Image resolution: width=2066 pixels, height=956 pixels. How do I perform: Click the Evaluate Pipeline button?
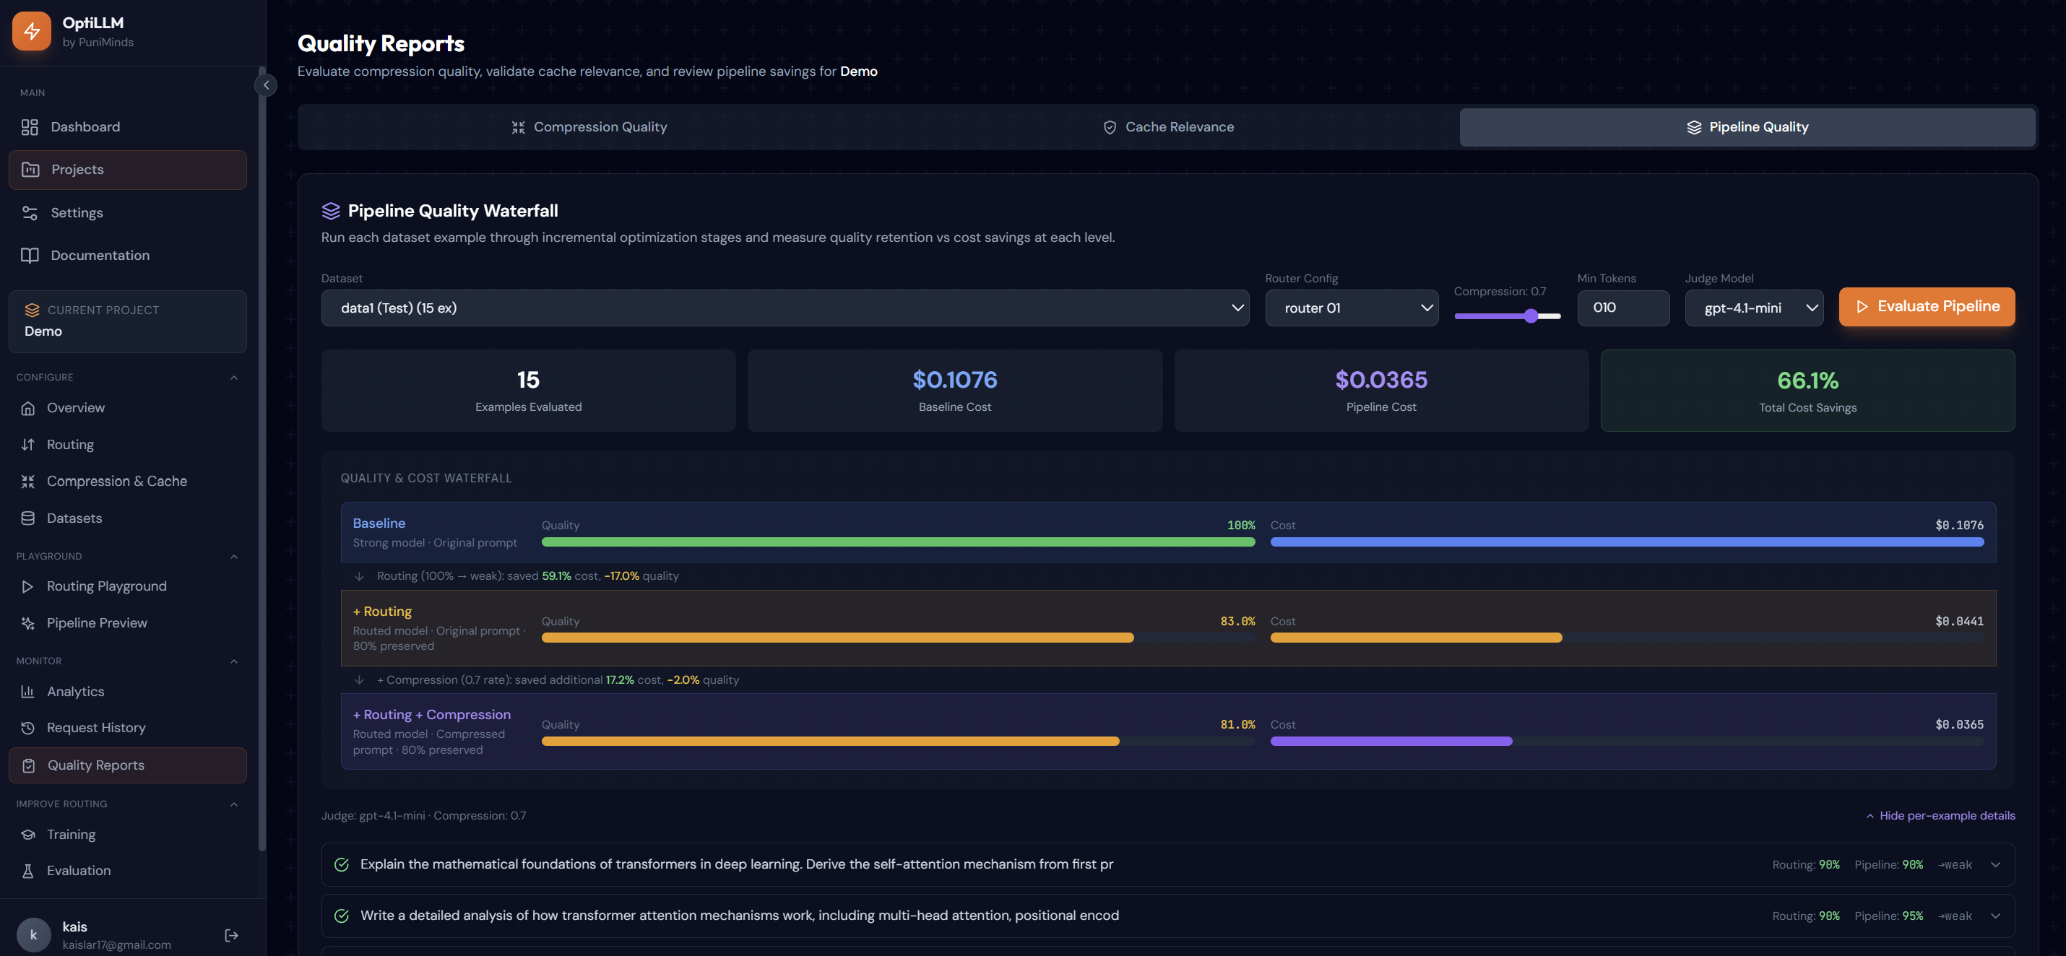click(1926, 306)
